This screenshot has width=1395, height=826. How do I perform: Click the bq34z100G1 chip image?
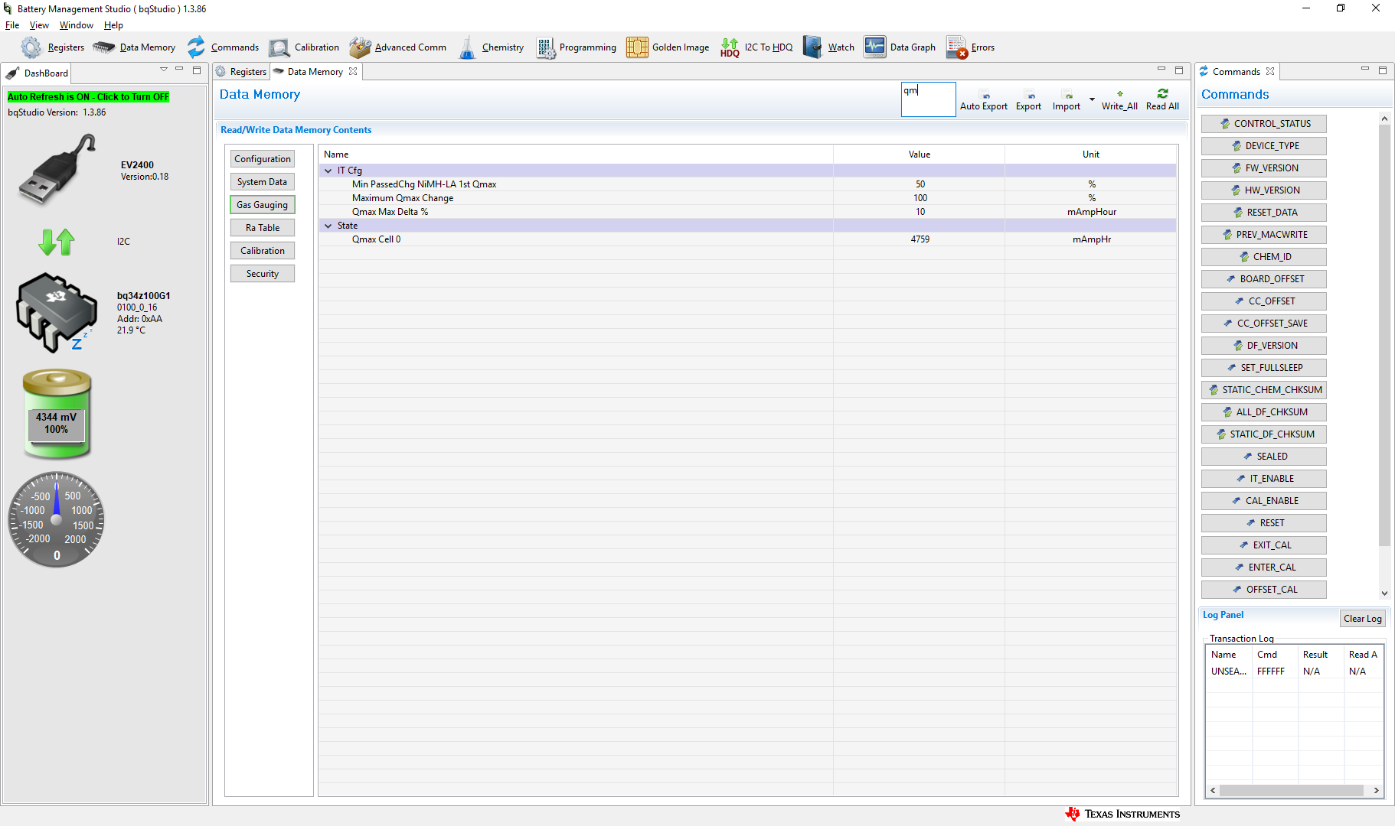click(57, 312)
